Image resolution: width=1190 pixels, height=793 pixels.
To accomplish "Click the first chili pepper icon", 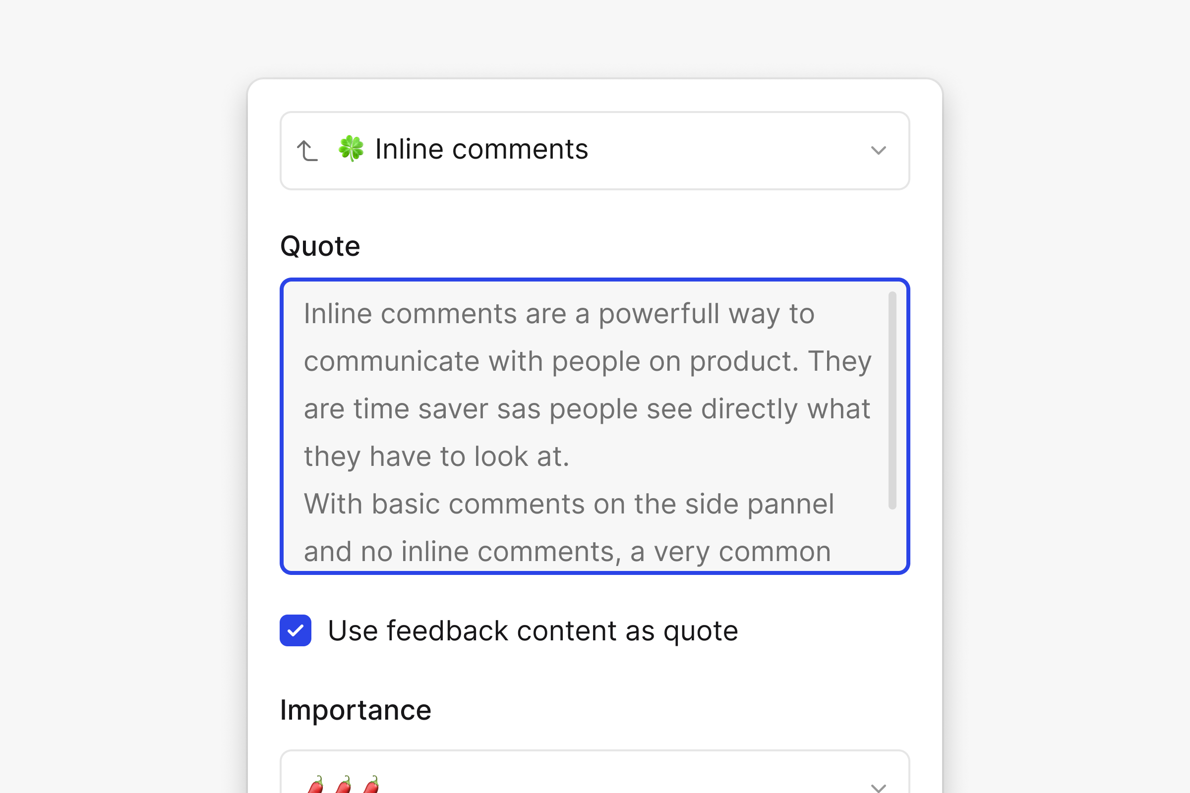I will click(x=315, y=785).
